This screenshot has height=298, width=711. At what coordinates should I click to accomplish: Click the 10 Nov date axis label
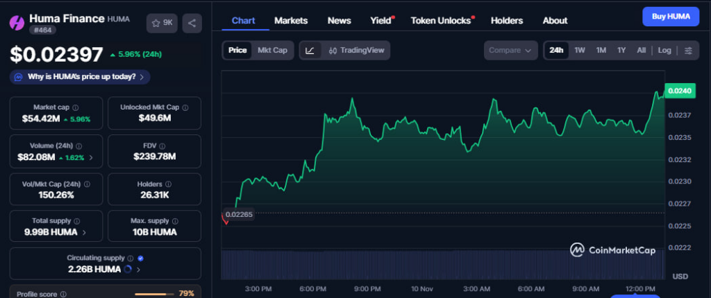point(421,289)
